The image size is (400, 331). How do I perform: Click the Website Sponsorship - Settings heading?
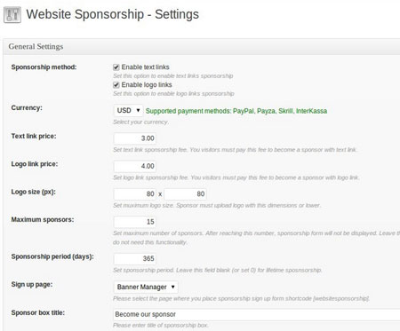coord(113,14)
